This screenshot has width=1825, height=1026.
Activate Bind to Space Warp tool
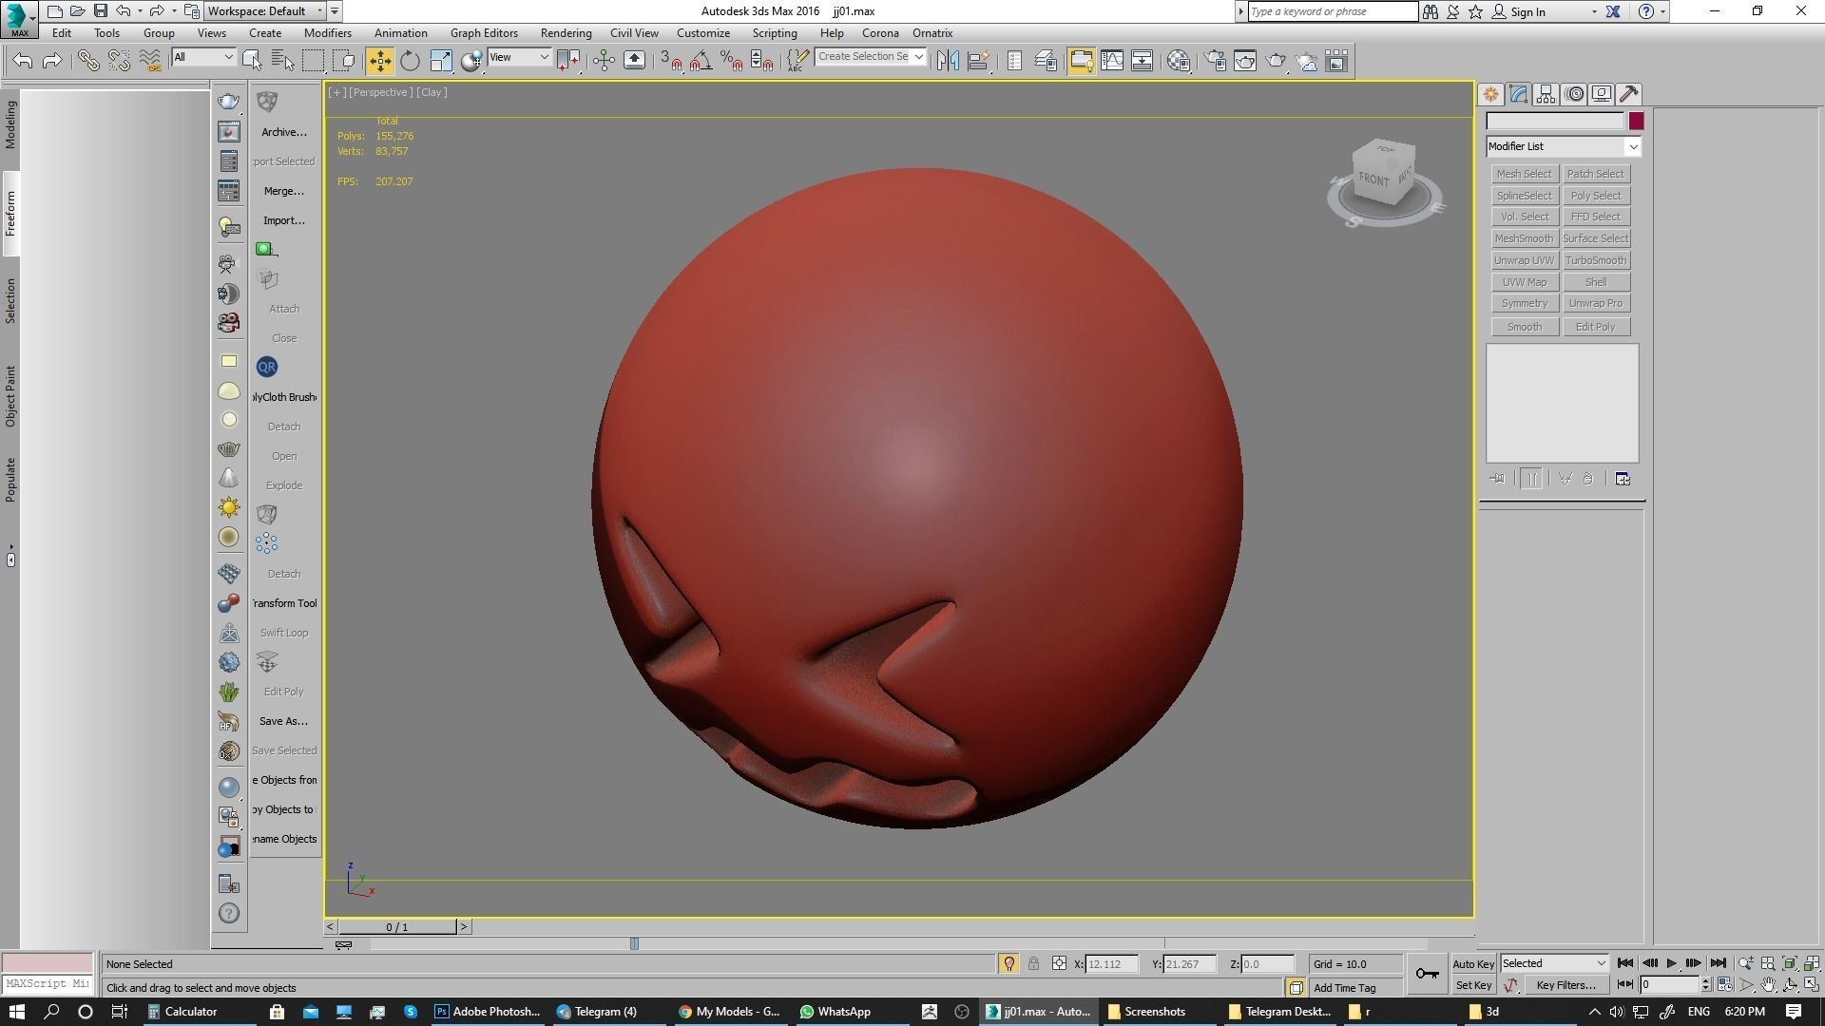click(x=150, y=61)
